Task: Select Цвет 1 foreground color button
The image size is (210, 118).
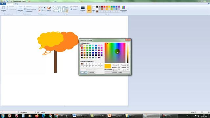Action: click(89, 9)
